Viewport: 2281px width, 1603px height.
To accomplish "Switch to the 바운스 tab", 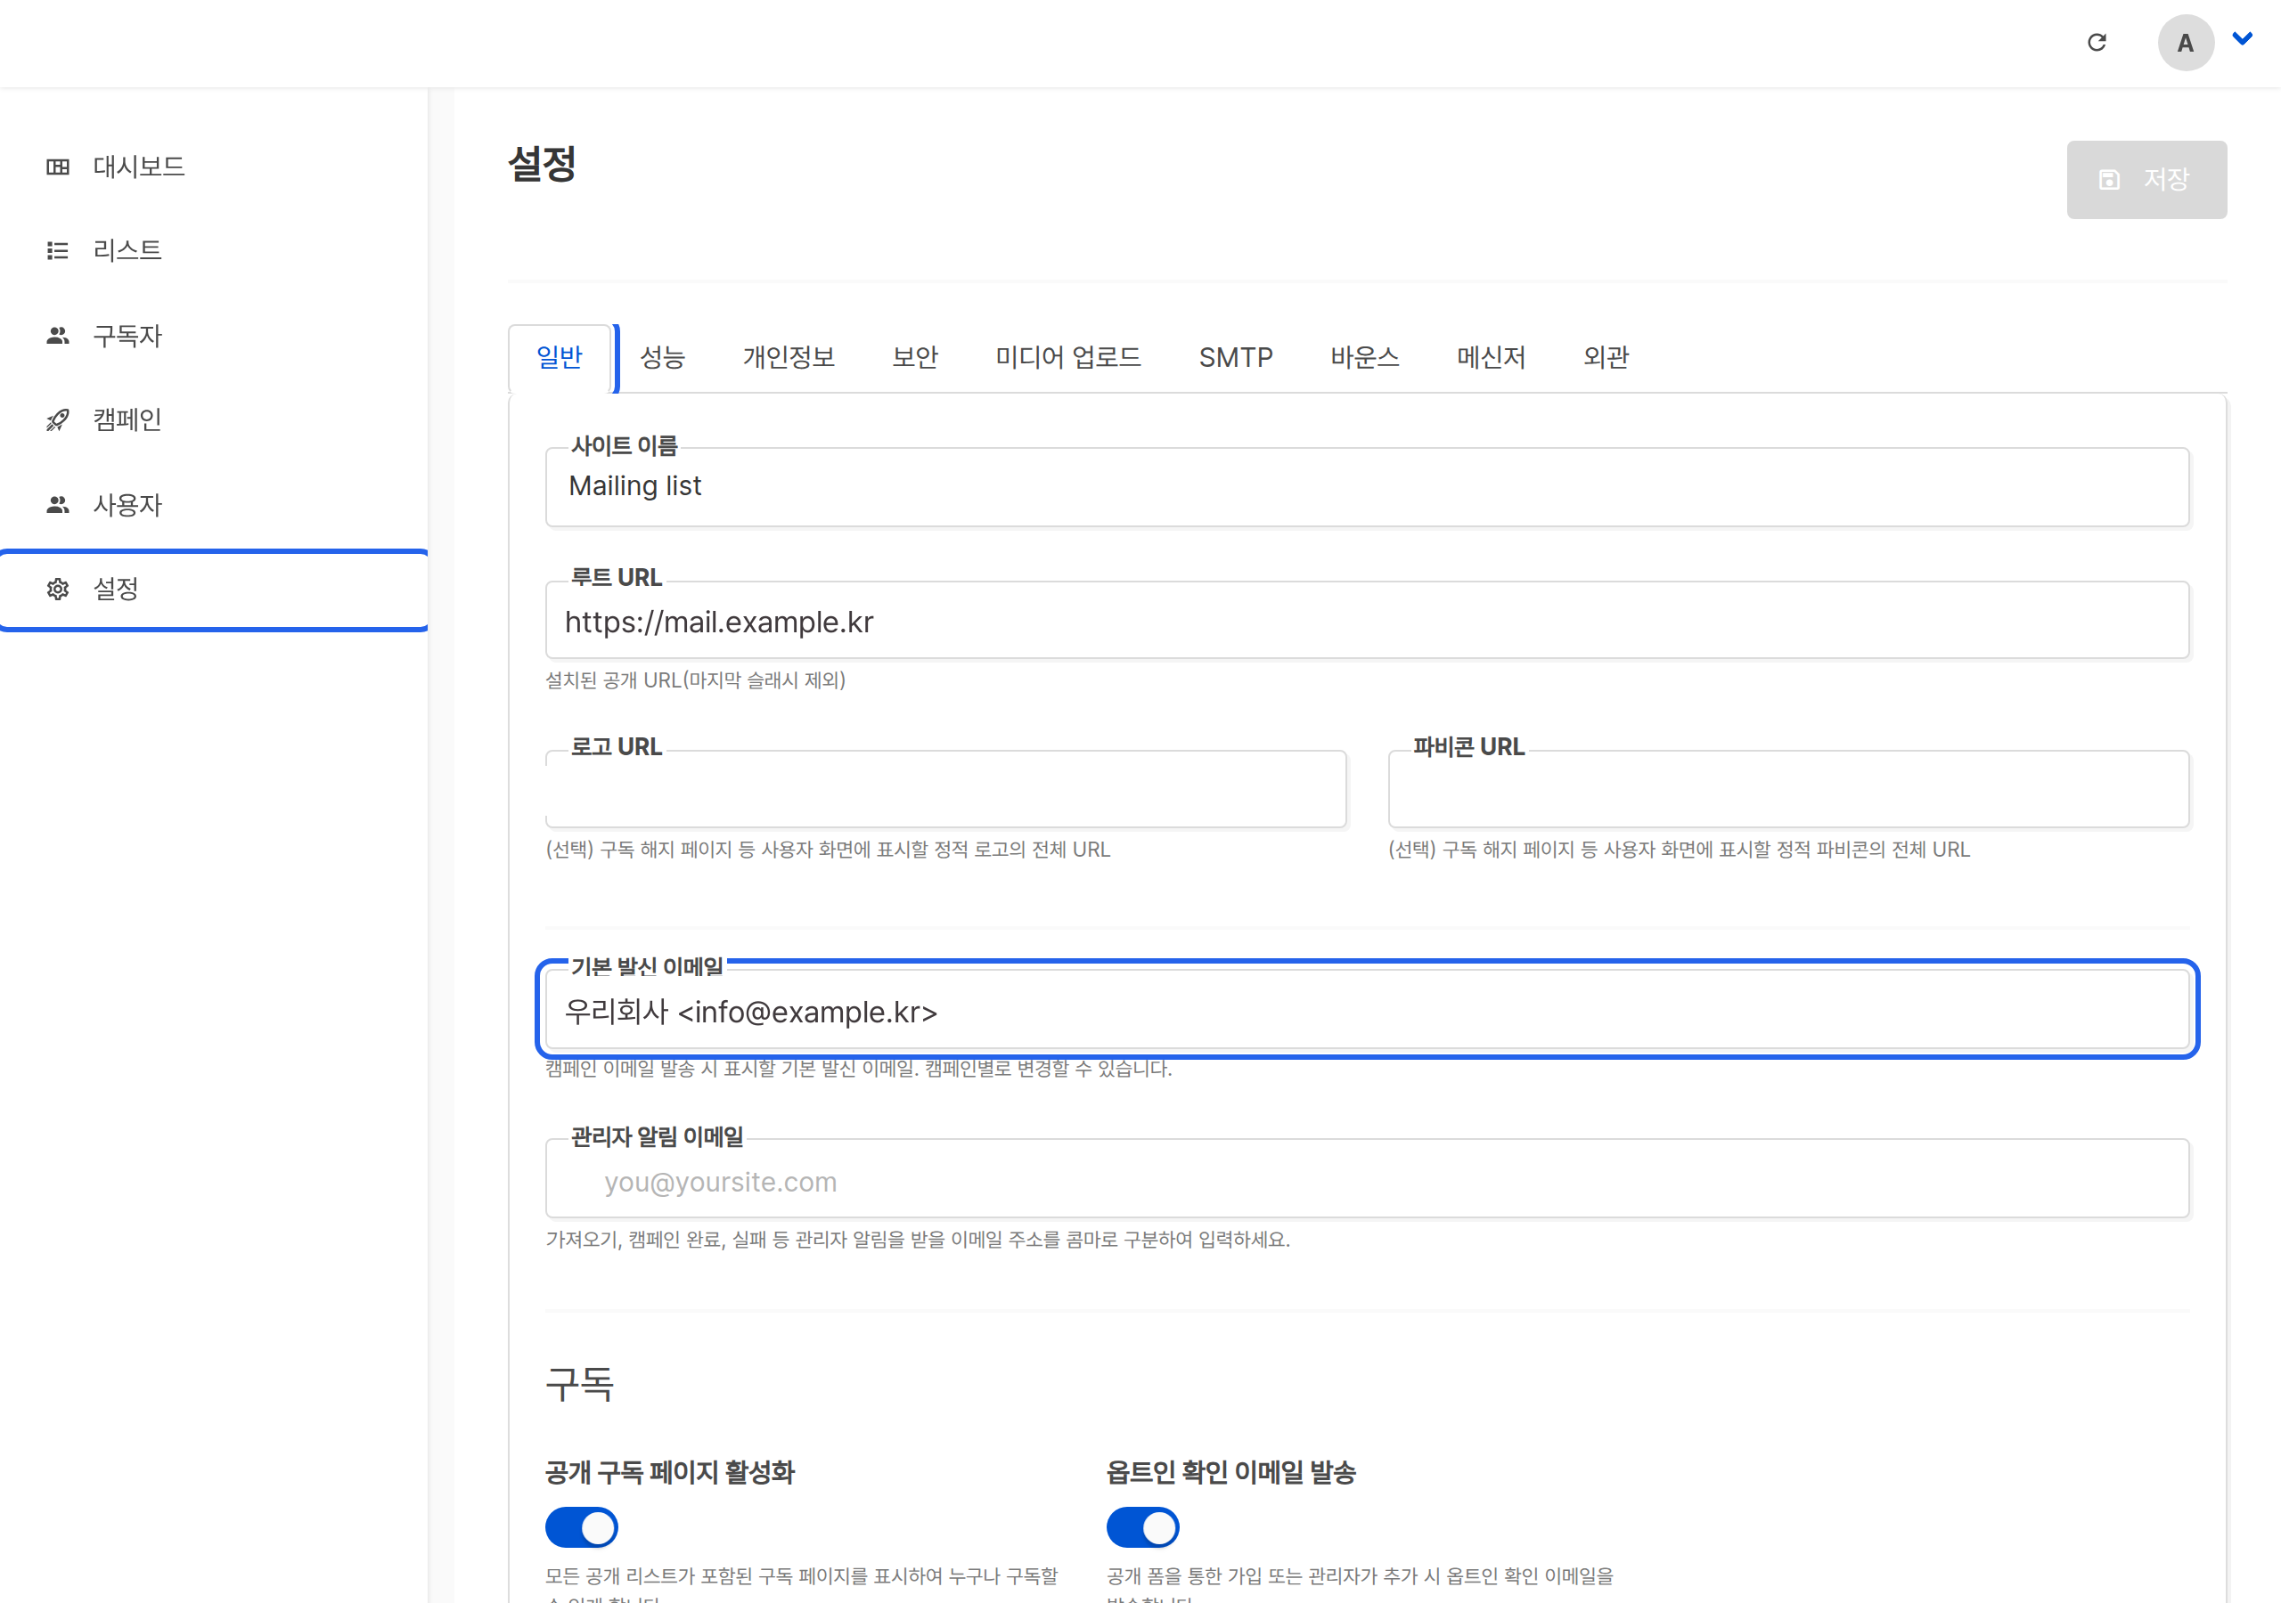I will click(1365, 357).
